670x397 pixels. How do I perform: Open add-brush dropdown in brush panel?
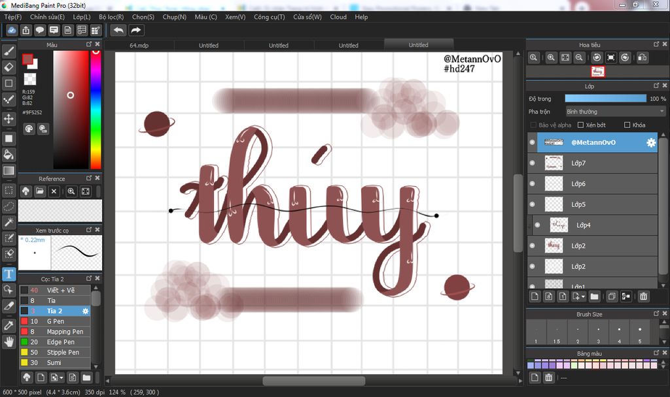62,378
